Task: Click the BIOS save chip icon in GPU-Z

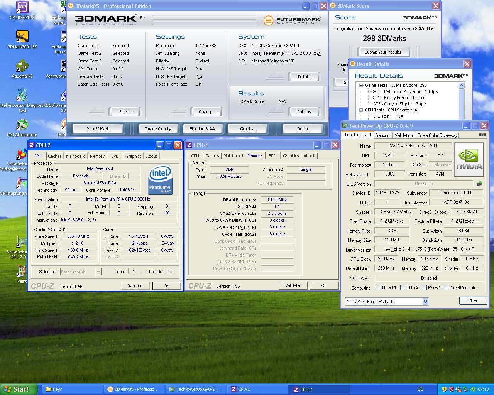Action: pos(479,184)
